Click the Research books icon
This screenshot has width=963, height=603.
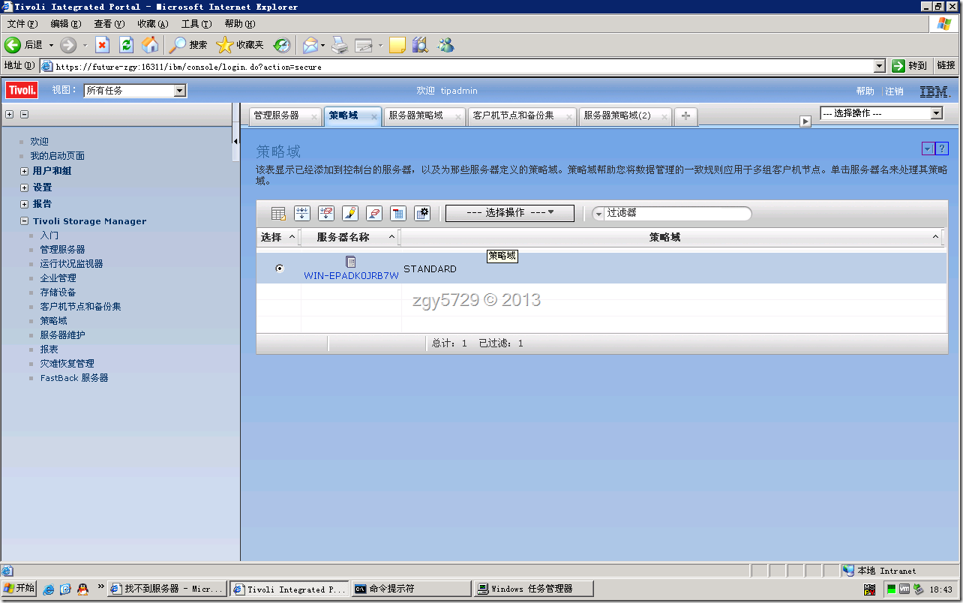point(420,45)
